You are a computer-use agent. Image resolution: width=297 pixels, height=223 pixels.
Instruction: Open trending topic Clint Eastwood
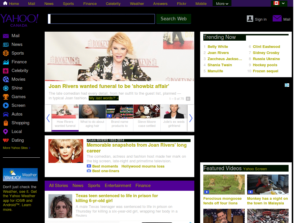[266, 47]
